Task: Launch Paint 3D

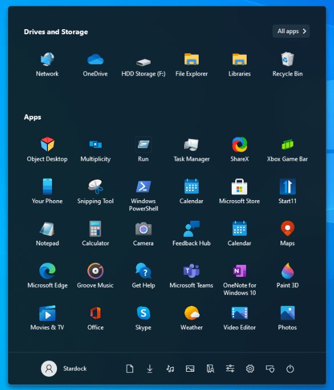Action: point(287,275)
